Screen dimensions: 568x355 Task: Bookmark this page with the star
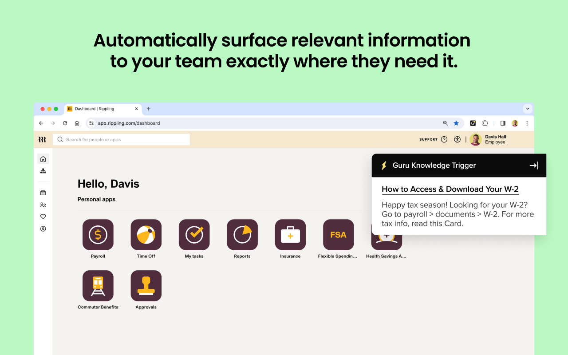456,123
